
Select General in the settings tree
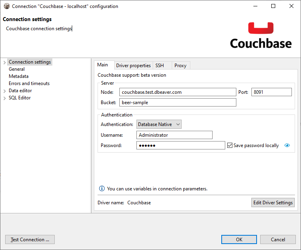tap(17, 69)
